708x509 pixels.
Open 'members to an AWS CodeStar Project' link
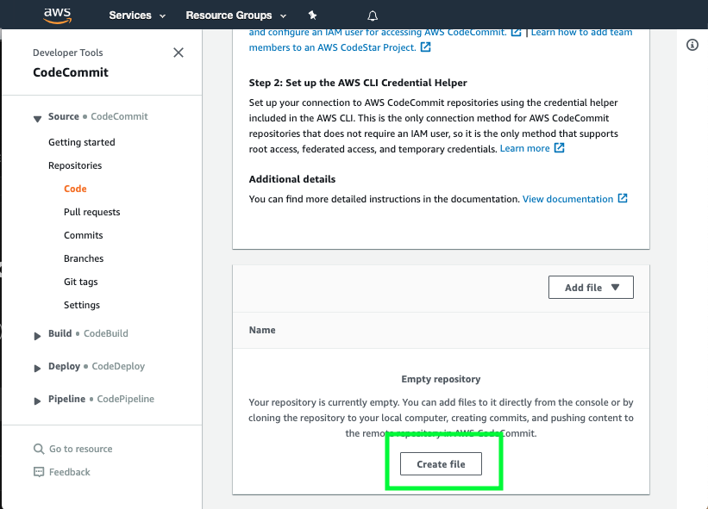click(332, 47)
